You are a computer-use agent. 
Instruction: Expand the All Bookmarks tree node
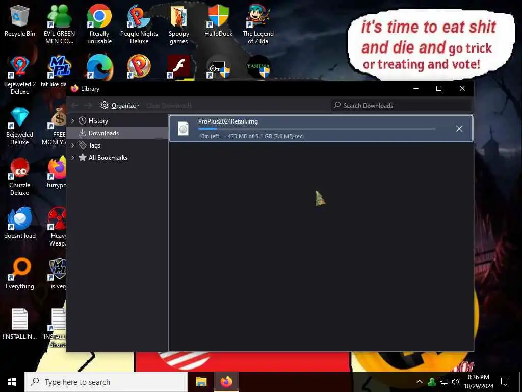click(x=73, y=158)
